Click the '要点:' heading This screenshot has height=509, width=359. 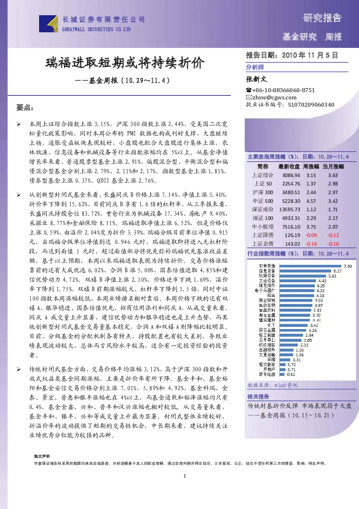coord(25,107)
